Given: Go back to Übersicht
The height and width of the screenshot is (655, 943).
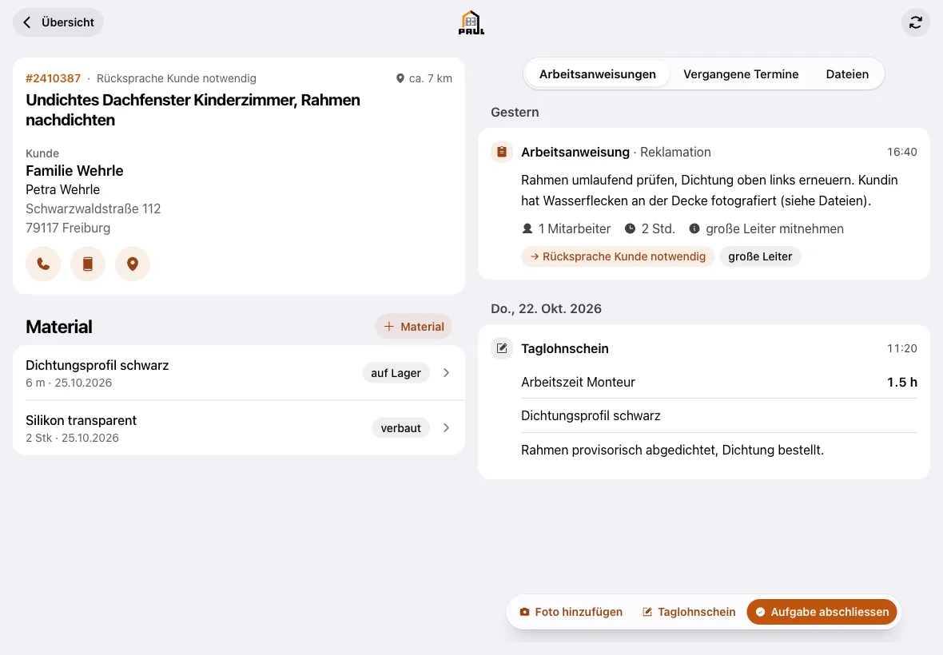Looking at the screenshot, I should [58, 23].
